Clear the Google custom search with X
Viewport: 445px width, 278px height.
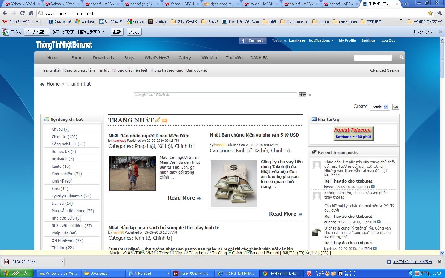click(x=310, y=95)
